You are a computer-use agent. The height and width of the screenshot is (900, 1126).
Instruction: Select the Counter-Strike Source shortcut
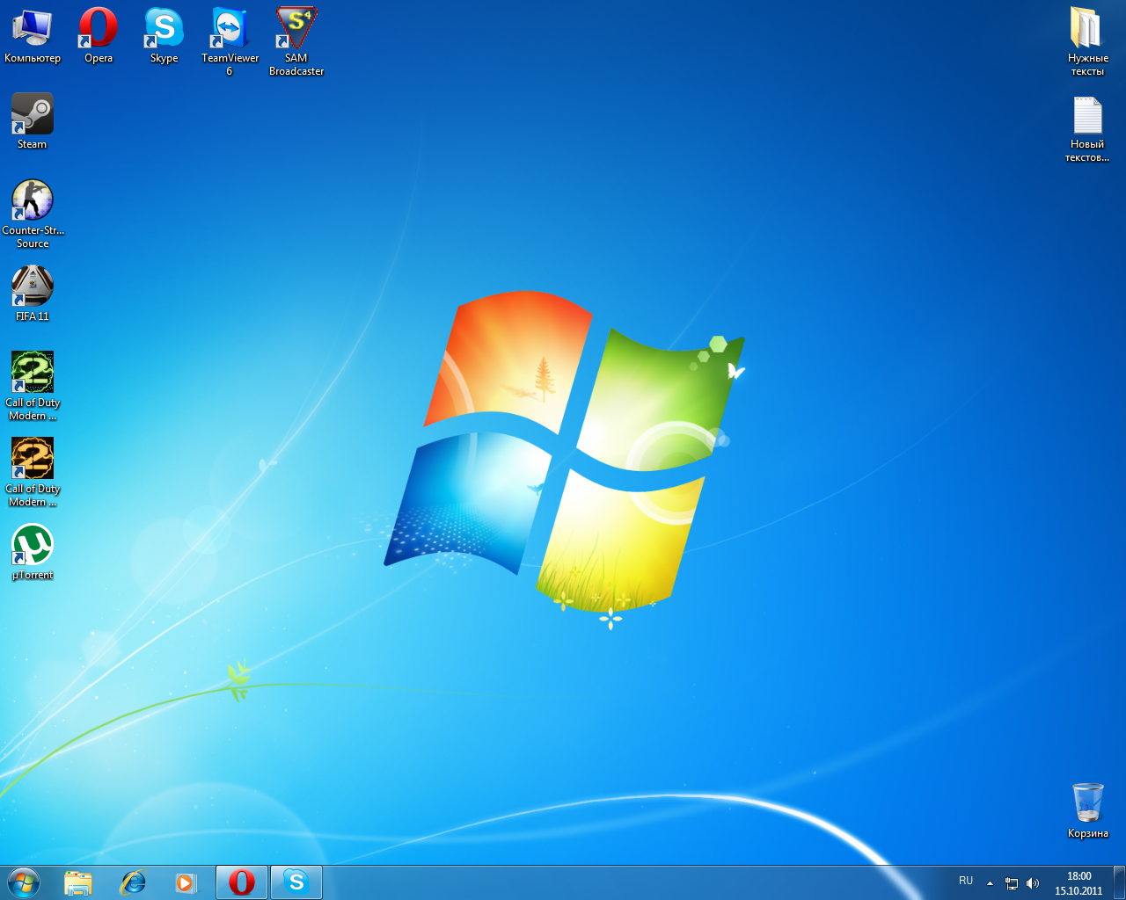click(x=33, y=214)
